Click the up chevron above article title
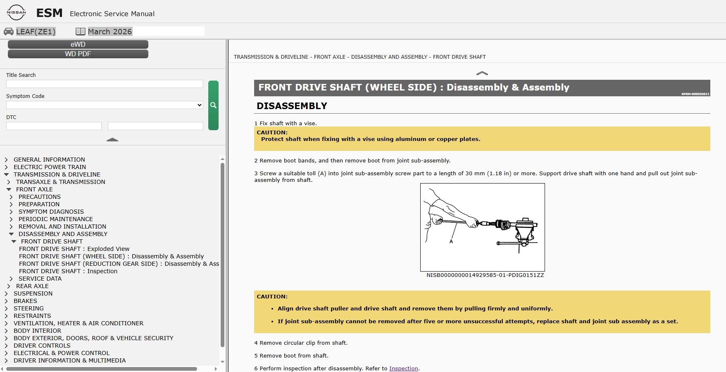The width and height of the screenshot is (726, 372). pos(482,73)
